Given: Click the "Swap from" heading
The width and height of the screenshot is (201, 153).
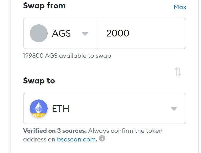Looking at the screenshot, I should point(44,6).
